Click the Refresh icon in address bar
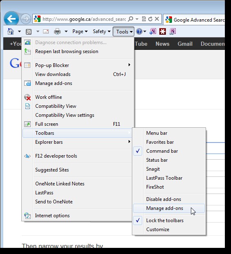The width and height of the screenshot is (231, 254). [x=150, y=19]
